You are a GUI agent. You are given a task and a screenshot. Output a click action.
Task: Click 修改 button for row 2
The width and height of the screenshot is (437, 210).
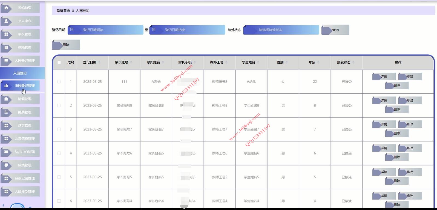tap(410, 100)
